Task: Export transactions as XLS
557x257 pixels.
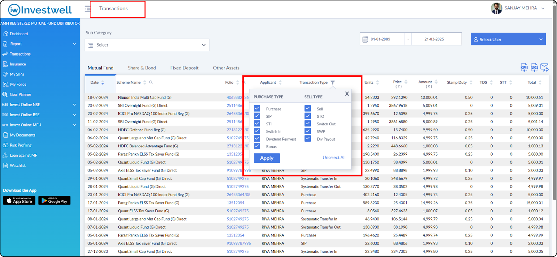Action: pos(524,67)
